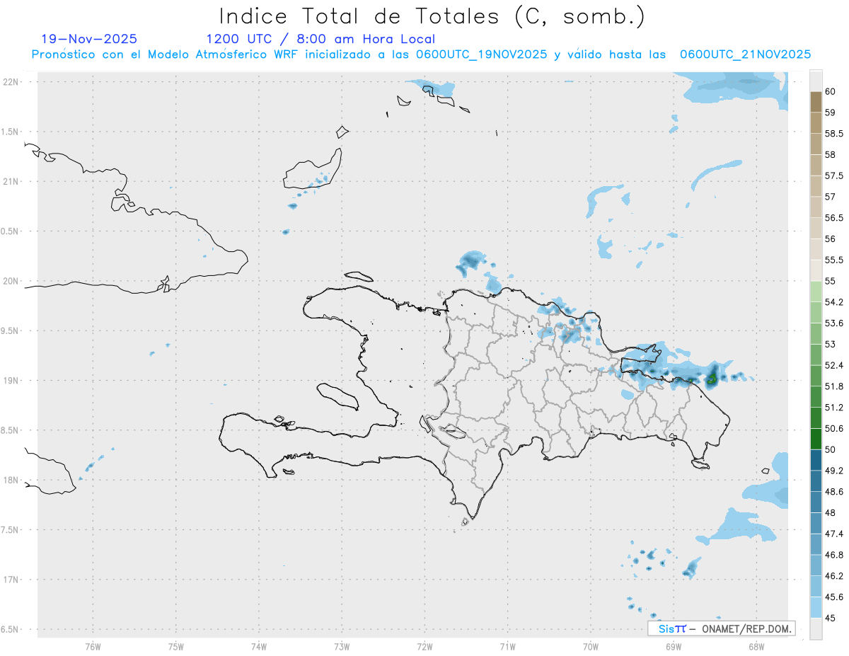Click the '73W' longitude label
Screen dimensions: 849x656
click(342, 646)
